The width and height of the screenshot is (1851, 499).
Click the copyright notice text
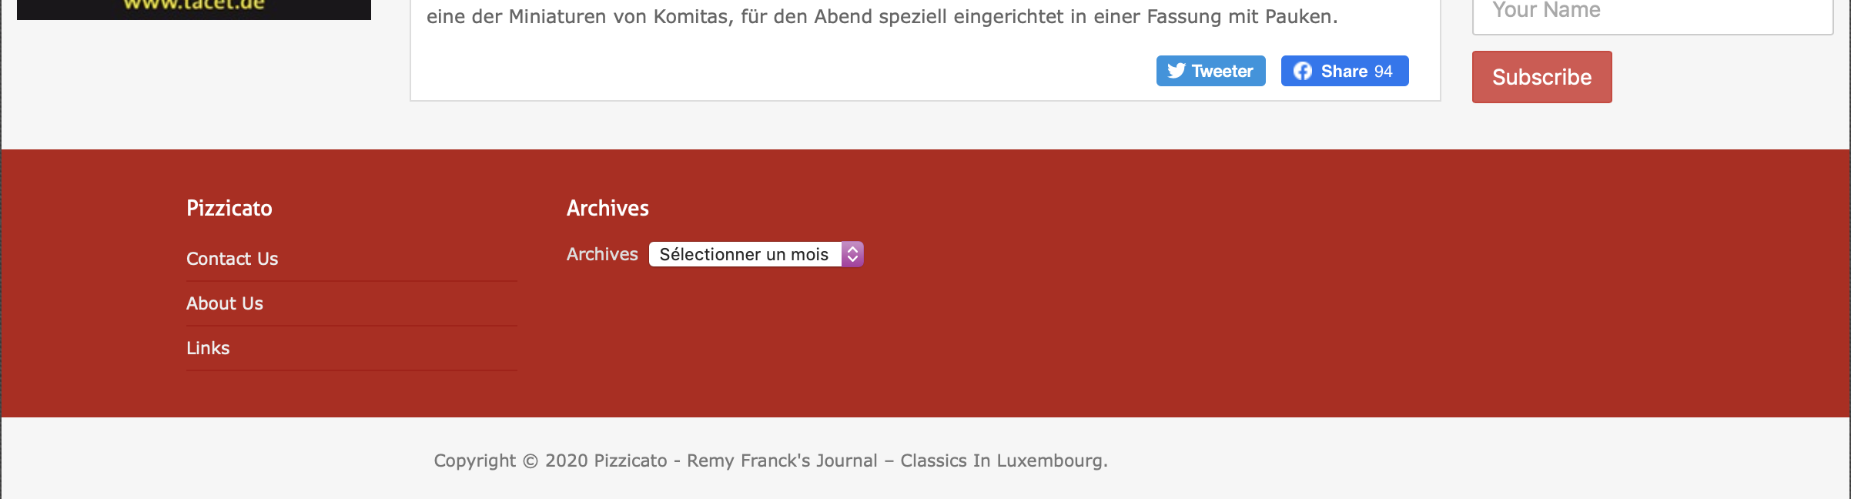(770, 460)
